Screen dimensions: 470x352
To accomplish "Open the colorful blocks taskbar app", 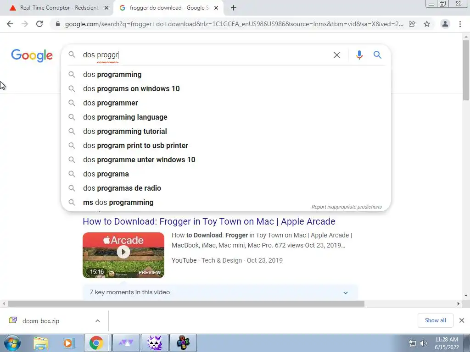I will 183,343.
